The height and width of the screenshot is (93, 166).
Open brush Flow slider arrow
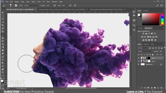(x=67, y=5)
